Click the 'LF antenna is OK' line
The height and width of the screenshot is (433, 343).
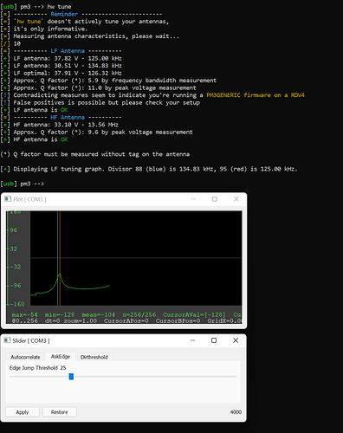tap(41, 110)
